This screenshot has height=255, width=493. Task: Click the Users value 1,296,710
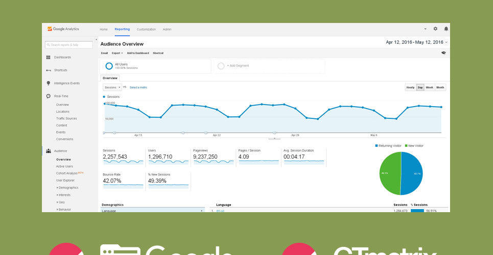[160, 157]
